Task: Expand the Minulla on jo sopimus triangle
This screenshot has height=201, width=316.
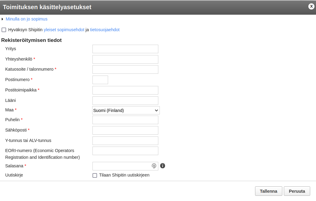Action: pyautogui.click(x=2, y=19)
